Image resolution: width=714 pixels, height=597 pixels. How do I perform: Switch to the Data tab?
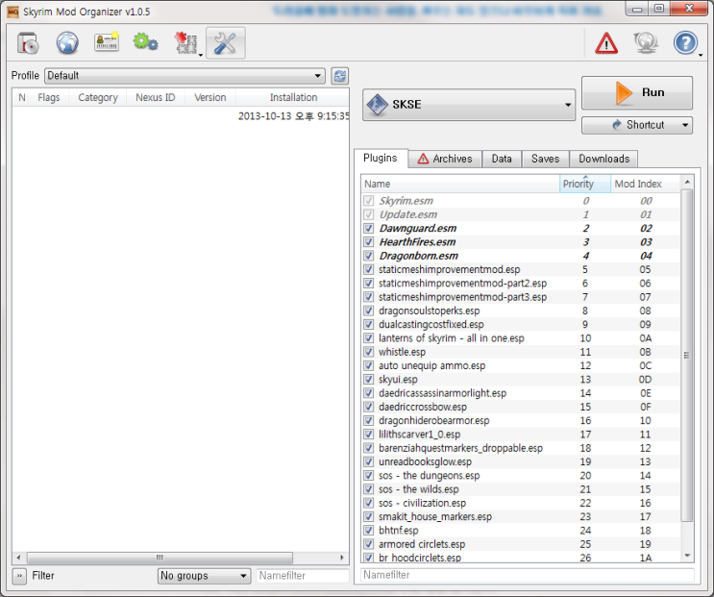click(502, 159)
